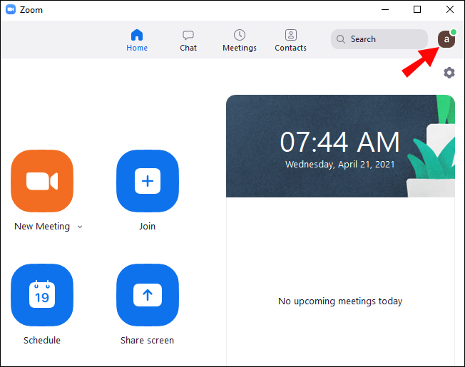Maximize the Zoom window
465x367 pixels.
point(417,9)
